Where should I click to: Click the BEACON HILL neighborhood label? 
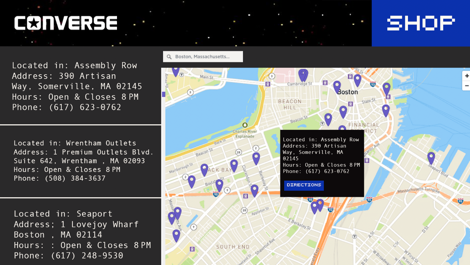point(290,104)
